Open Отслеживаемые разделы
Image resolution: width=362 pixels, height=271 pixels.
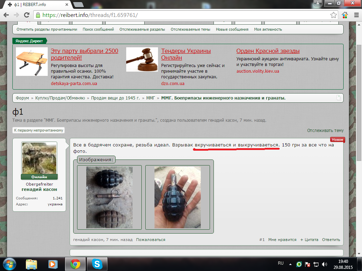142,30
